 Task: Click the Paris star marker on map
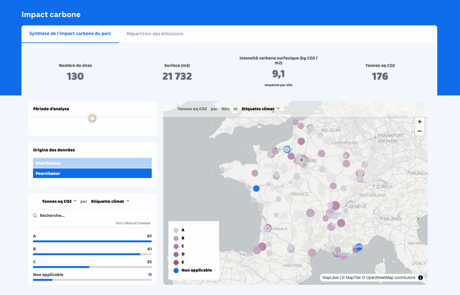[301, 160]
